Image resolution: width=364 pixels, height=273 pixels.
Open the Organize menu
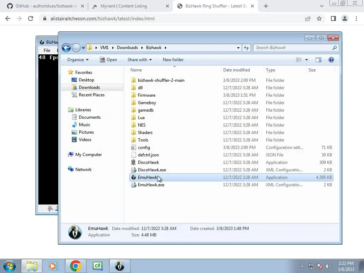pyautogui.click(x=78, y=60)
